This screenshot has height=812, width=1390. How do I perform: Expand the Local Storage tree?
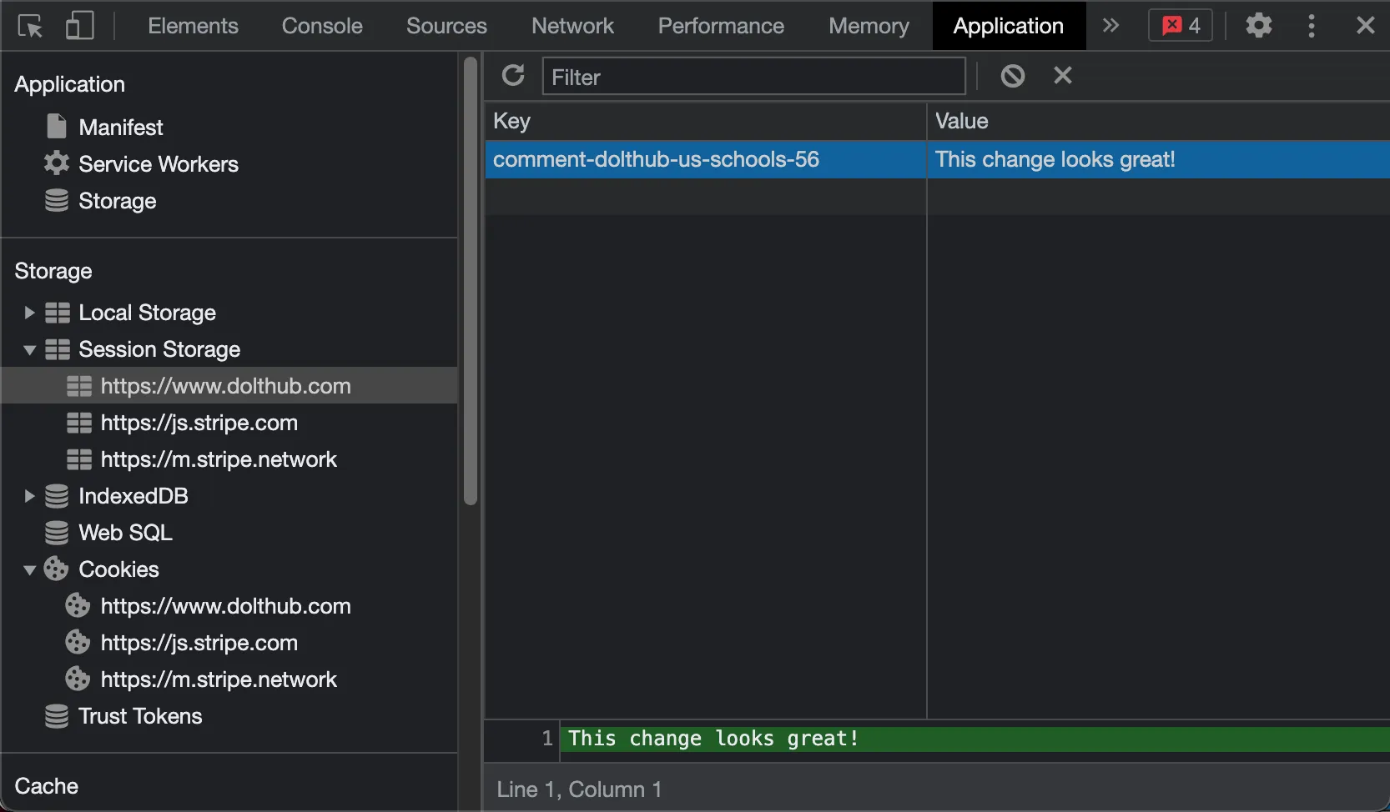(30, 313)
